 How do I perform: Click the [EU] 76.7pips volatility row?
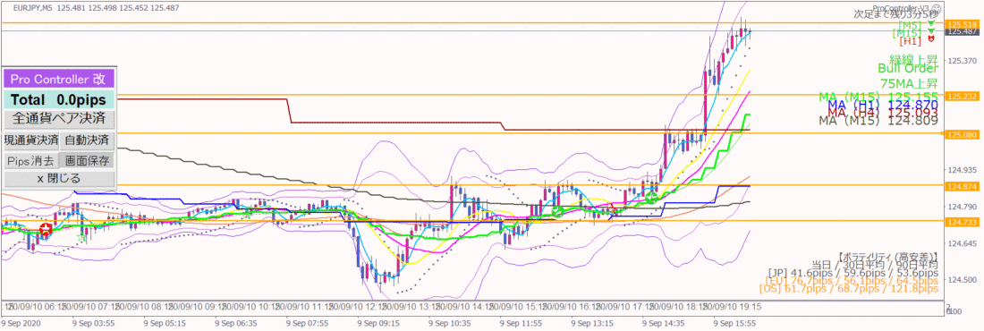tap(853, 282)
